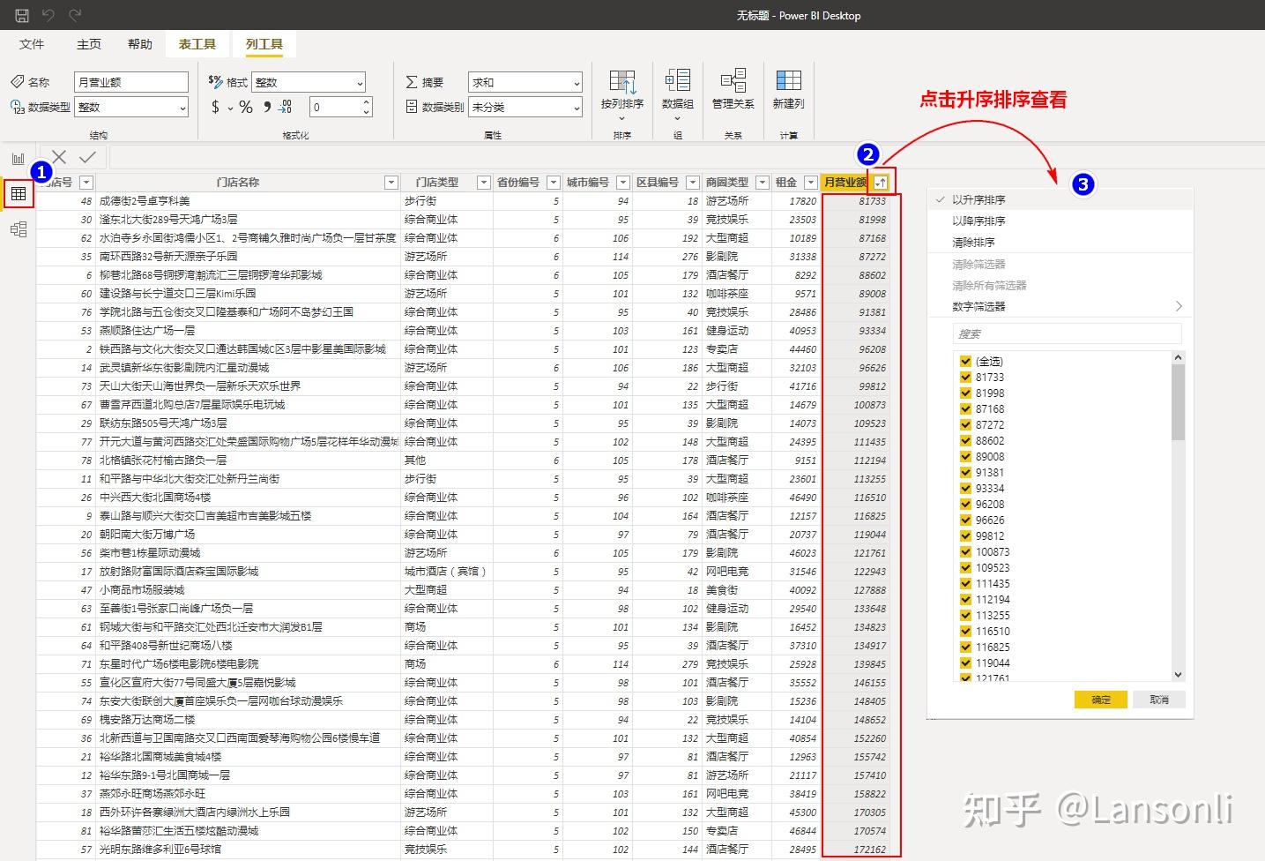Switch to Report view icon in sidebar
This screenshot has height=861, width=1265.
click(19, 159)
